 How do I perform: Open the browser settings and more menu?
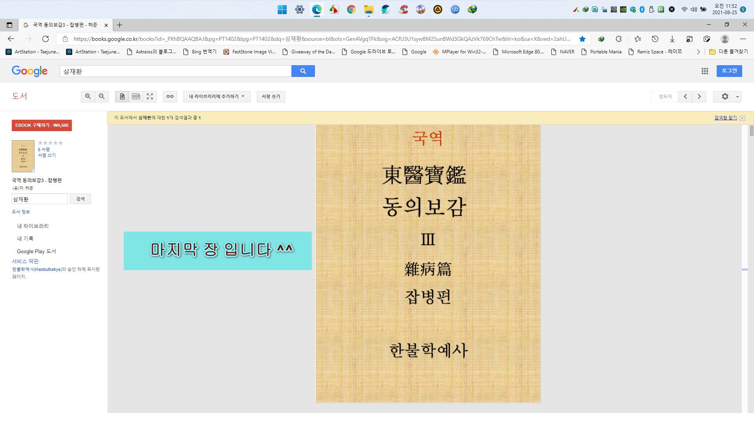click(x=743, y=39)
